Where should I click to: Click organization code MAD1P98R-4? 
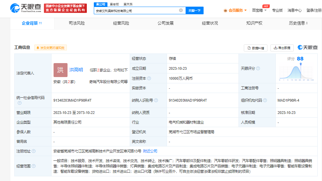288,100
